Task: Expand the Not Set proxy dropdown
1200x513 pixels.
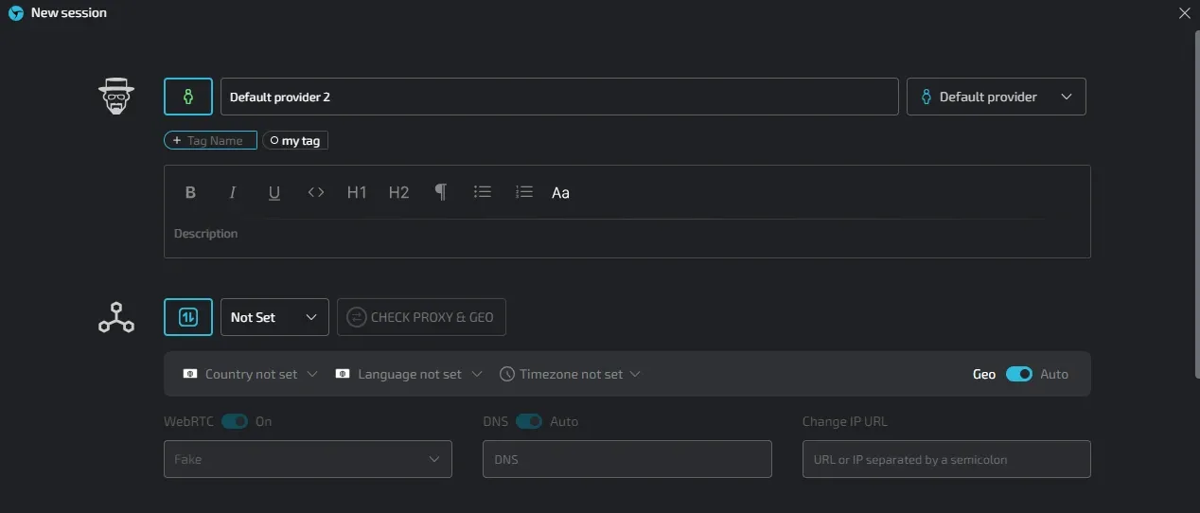Action: tap(274, 317)
